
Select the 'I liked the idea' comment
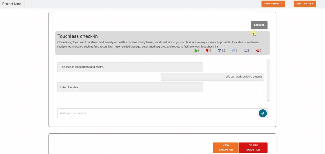pyautogui.click(x=130, y=87)
